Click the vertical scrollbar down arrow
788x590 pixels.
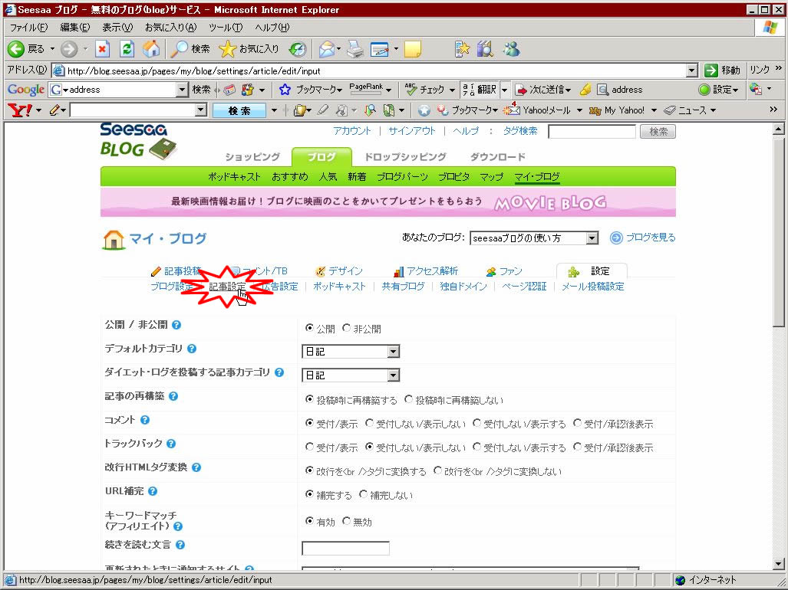pos(780,564)
